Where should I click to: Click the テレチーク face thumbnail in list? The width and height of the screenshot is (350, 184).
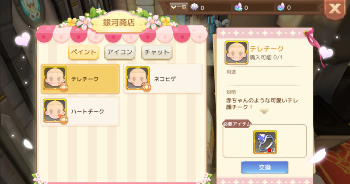point(55,78)
